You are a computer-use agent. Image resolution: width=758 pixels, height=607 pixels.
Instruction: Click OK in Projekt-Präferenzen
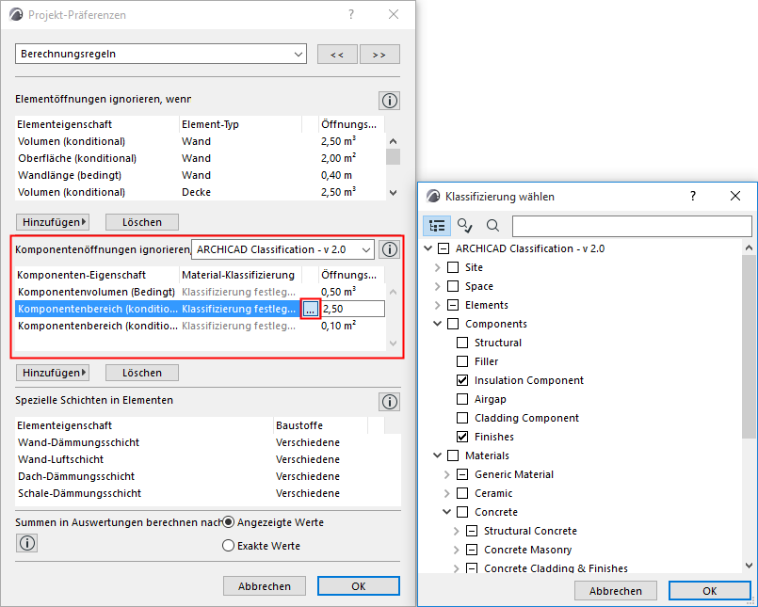point(359,585)
